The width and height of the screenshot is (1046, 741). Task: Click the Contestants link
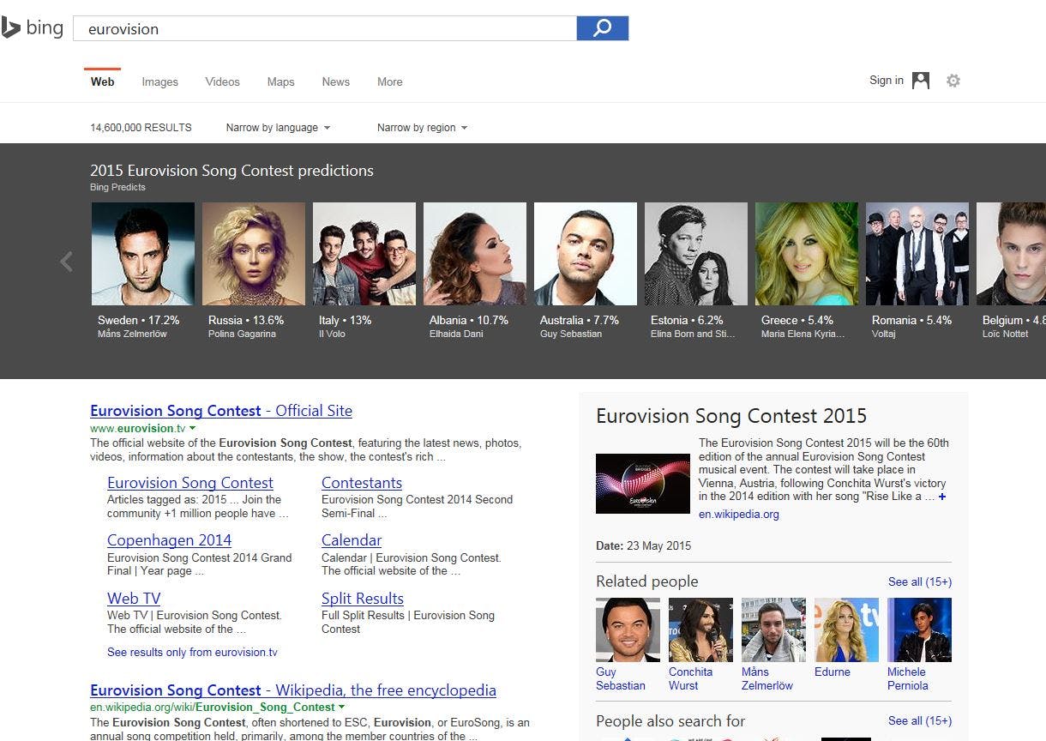click(361, 483)
